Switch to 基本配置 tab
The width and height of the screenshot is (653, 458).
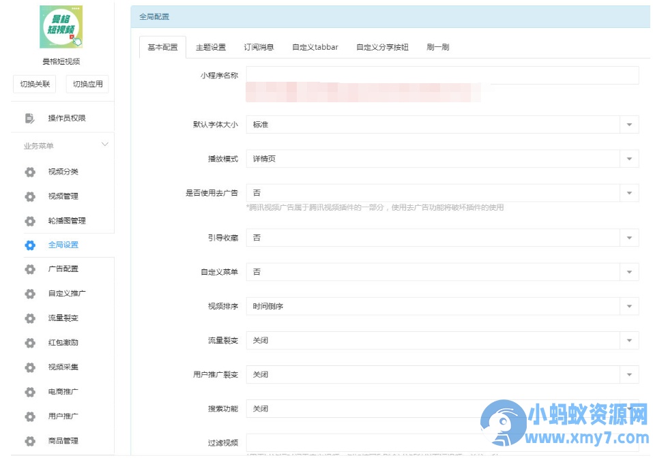(x=162, y=47)
